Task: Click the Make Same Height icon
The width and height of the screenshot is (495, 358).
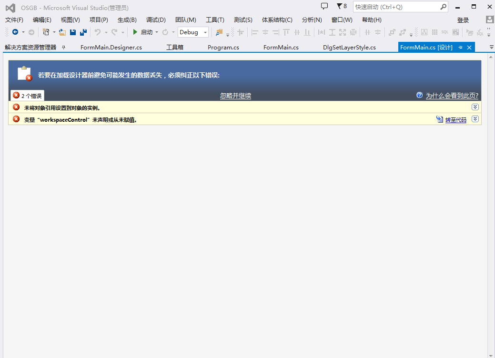Action: point(332,32)
